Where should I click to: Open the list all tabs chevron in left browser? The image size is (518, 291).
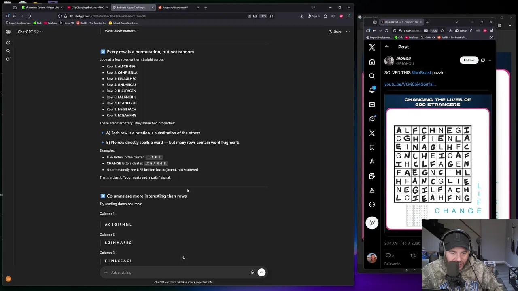313,8
